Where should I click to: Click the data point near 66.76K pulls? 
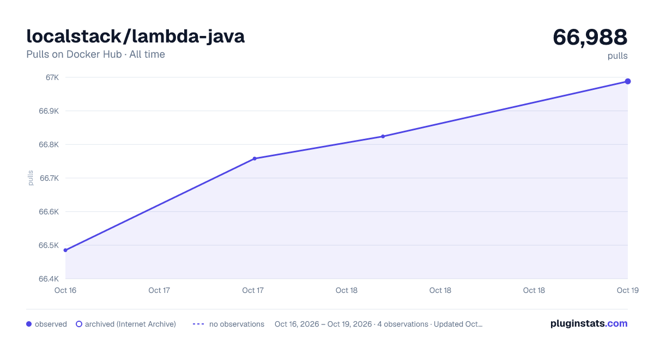(255, 158)
